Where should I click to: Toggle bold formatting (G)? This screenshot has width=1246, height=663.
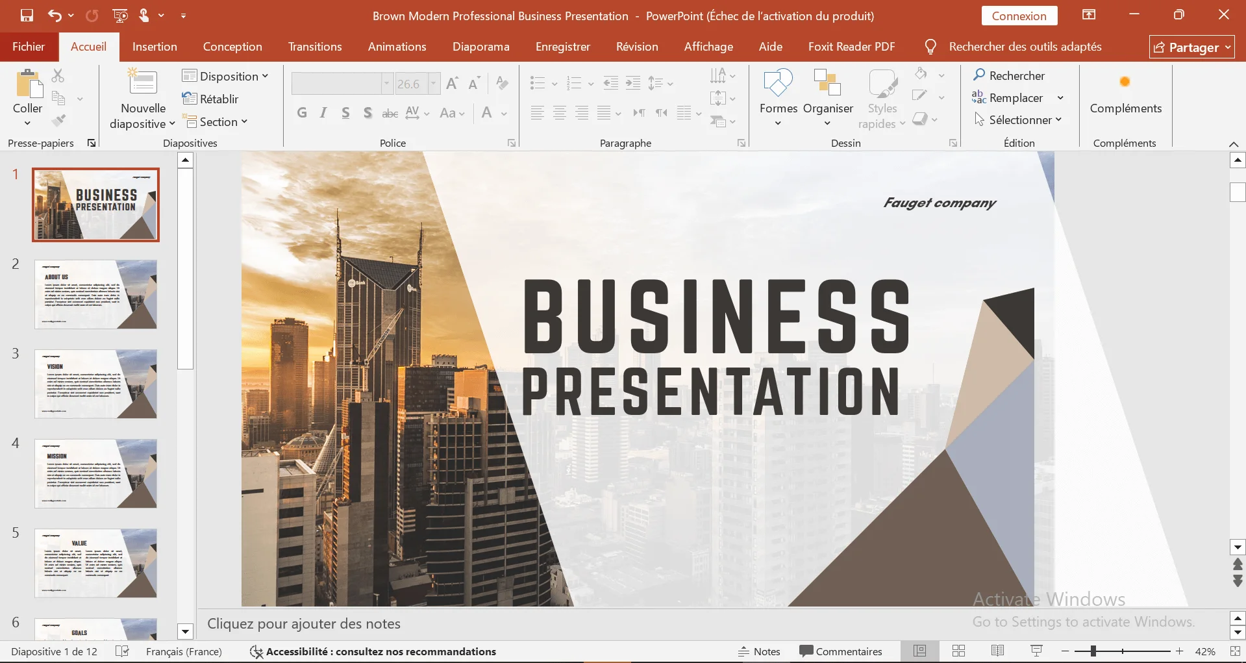point(302,113)
